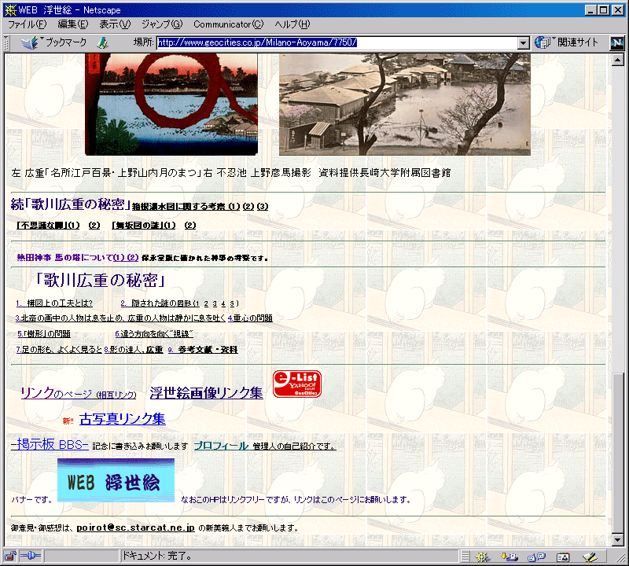Click the page proxy icon beside 場所
Image resolution: width=629 pixels, height=566 pixels.
click(103, 42)
